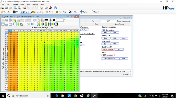Switch to the Dwell tab
This screenshot has width=176, height=98.
[x=97, y=24]
